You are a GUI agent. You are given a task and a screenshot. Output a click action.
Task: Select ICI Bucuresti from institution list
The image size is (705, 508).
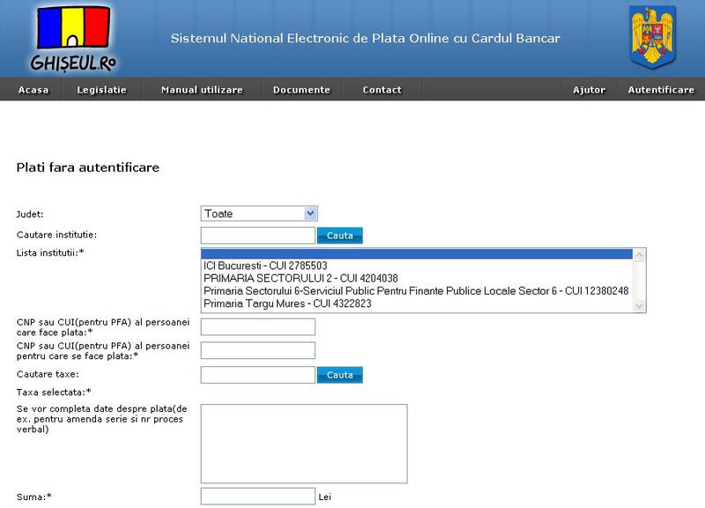point(265,265)
